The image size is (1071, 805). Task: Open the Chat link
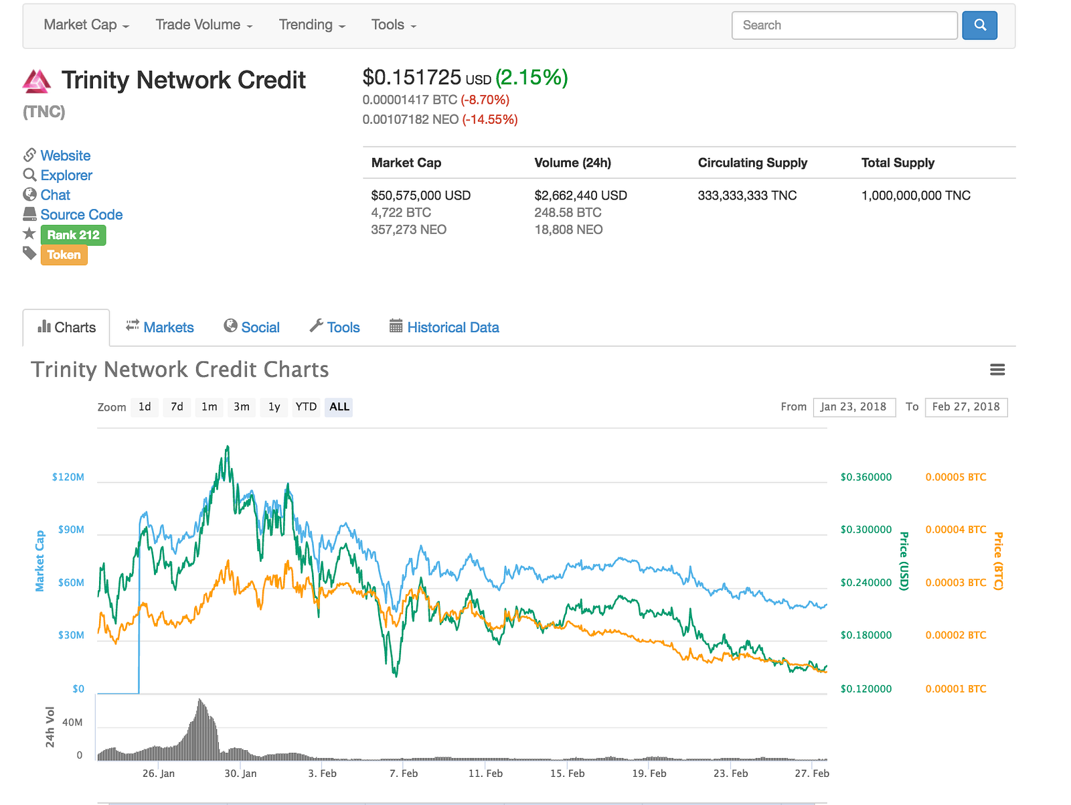[x=56, y=195]
